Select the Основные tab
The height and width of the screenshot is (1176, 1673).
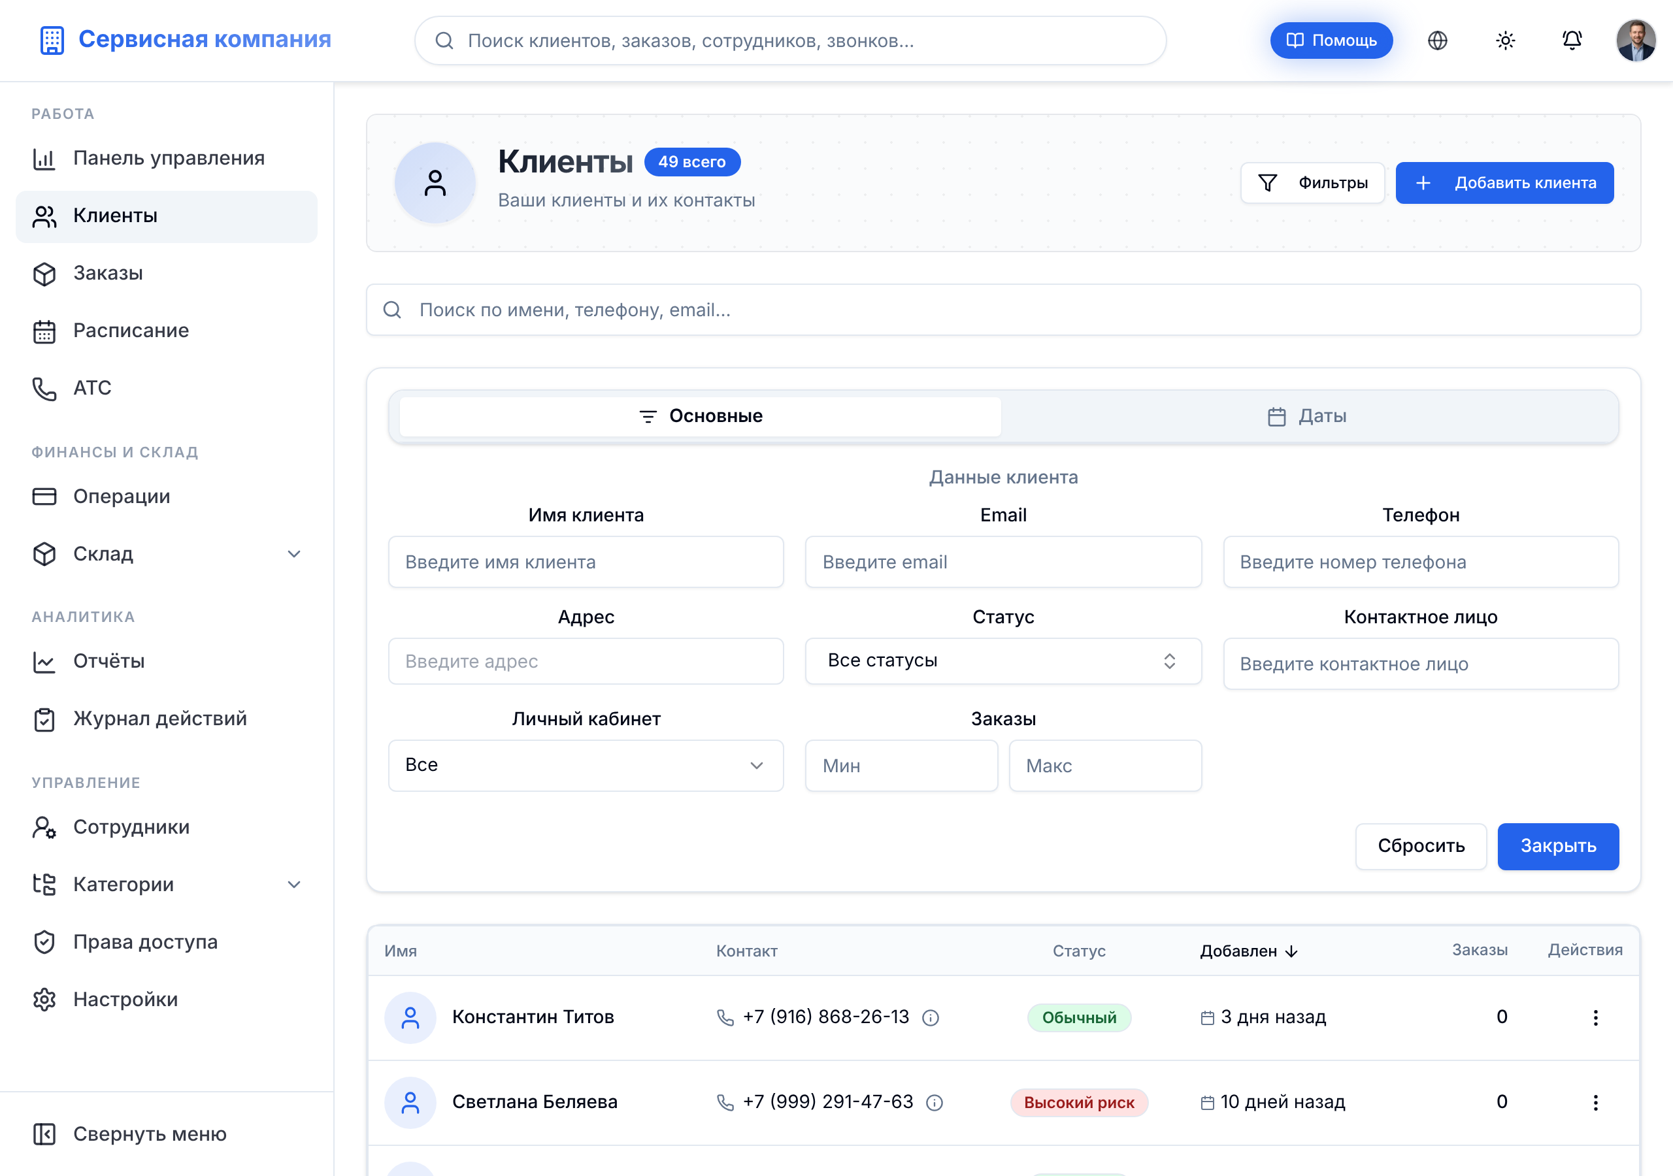tap(700, 417)
